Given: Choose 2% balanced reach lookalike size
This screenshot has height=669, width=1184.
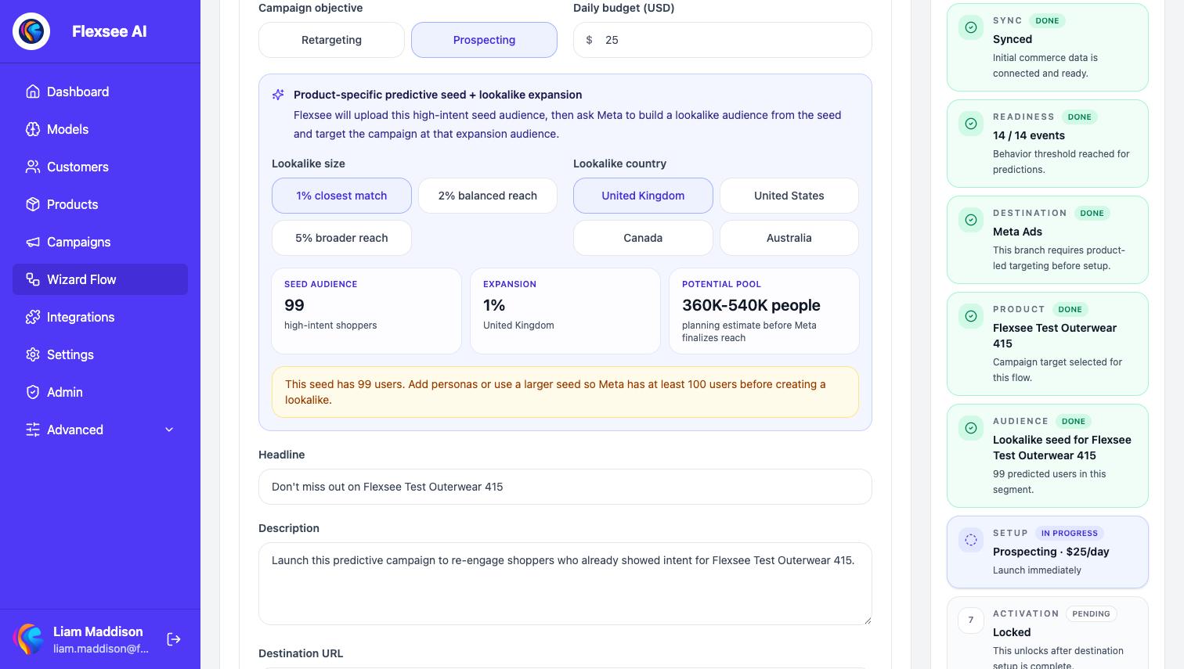Looking at the screenshot, I should [488, 196].
